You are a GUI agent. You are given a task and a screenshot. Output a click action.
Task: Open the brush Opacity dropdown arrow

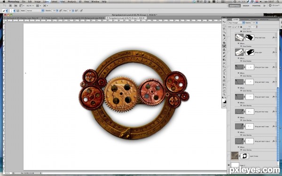[x=57, y=11]
